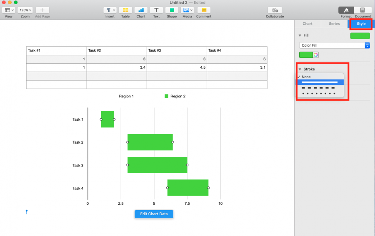
Task: Click the Collaborate icon
Action: [275, 10]
